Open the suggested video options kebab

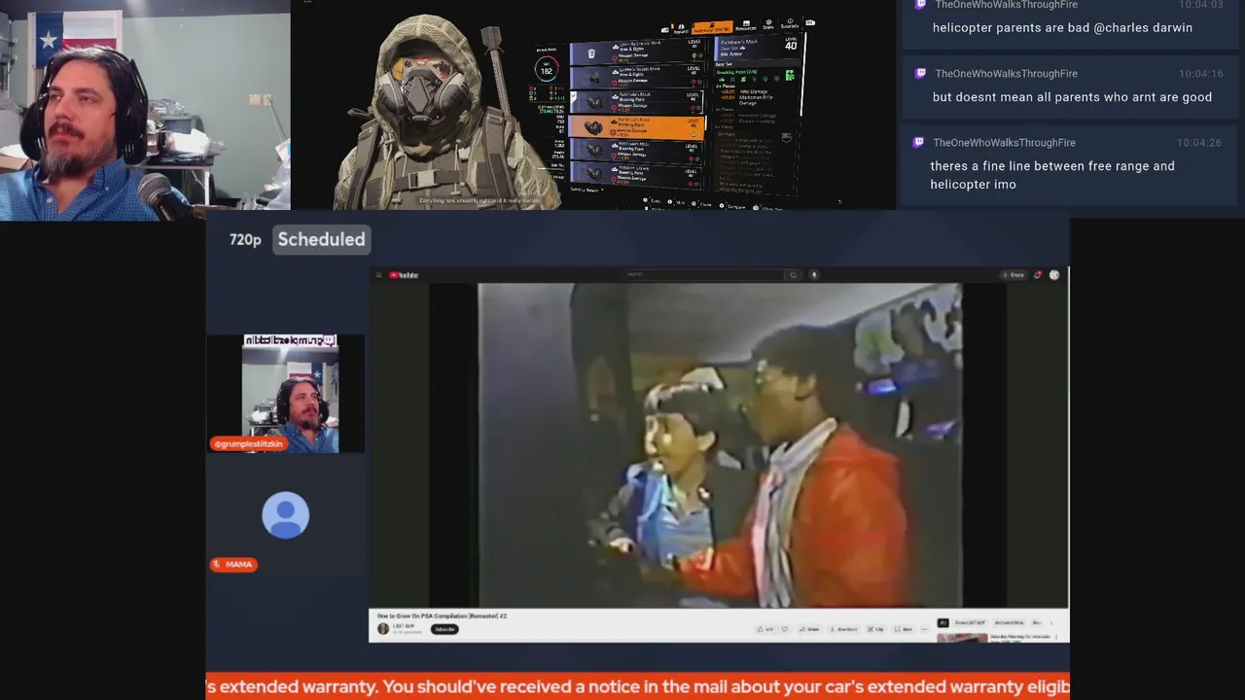[1056, 639]
